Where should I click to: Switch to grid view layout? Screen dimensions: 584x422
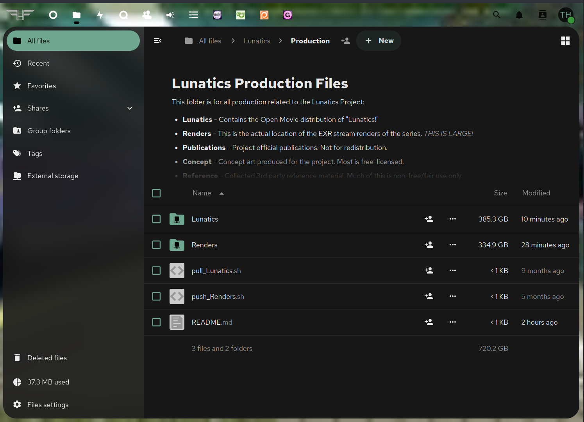(565, 41)
